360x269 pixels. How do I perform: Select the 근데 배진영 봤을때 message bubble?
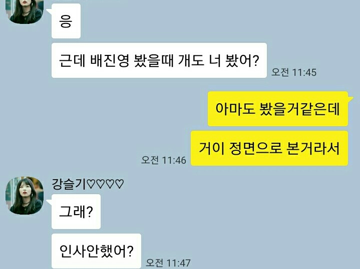click(159, 60)
